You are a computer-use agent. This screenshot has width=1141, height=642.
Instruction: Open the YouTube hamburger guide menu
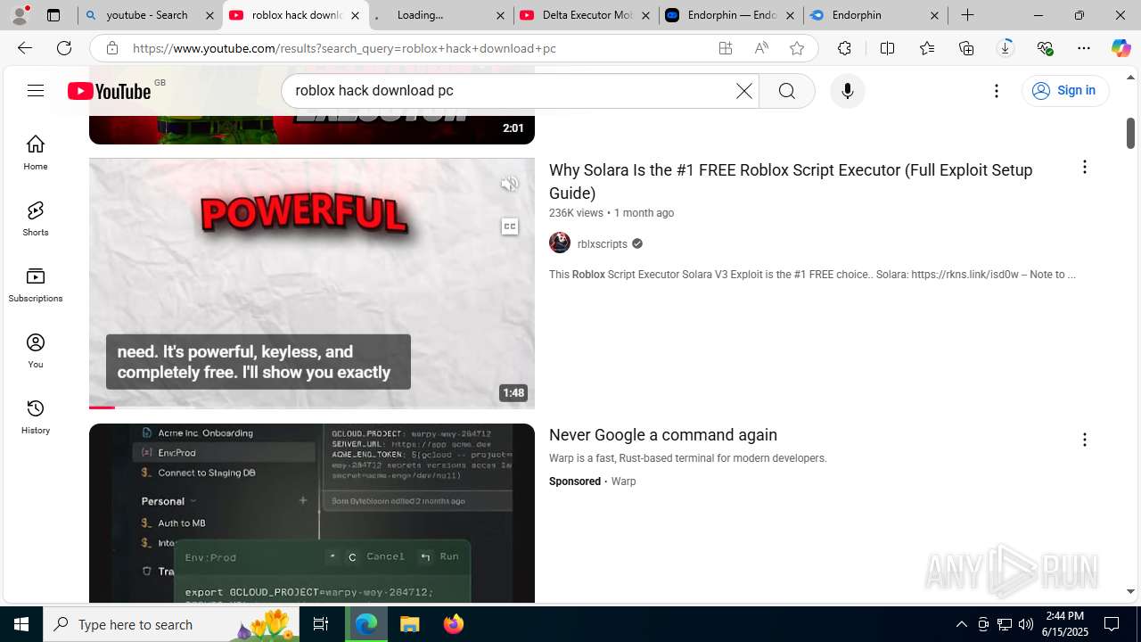(x=36, y=90)
